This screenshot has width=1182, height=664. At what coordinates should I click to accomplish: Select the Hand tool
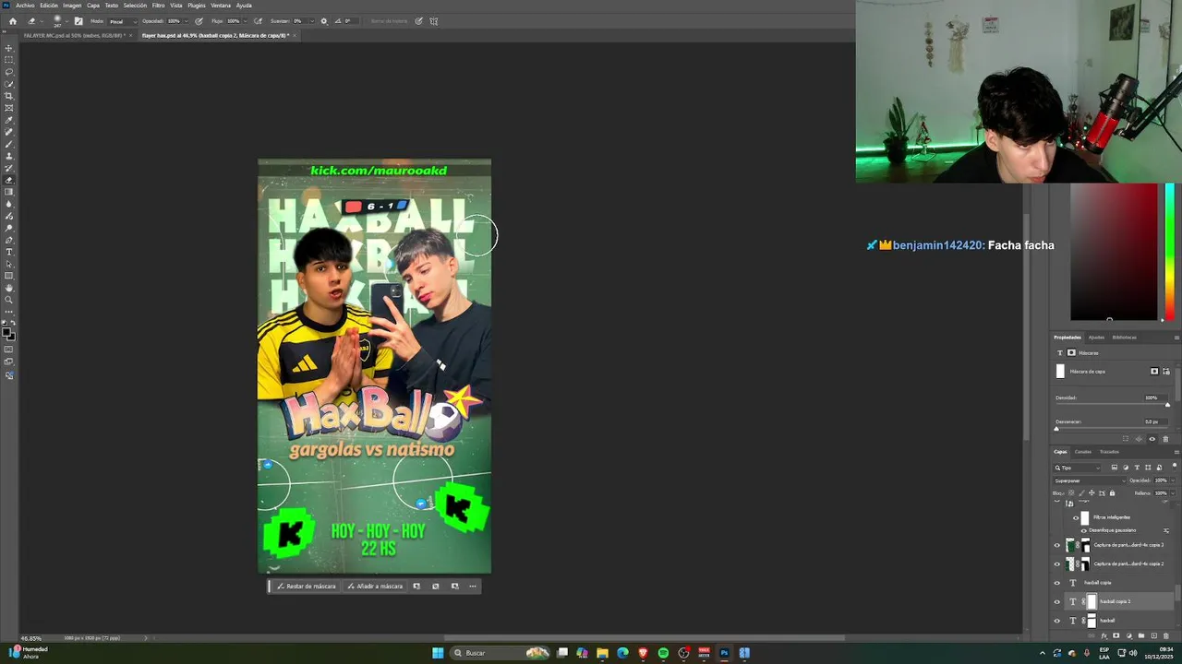(x=9, y=288)
